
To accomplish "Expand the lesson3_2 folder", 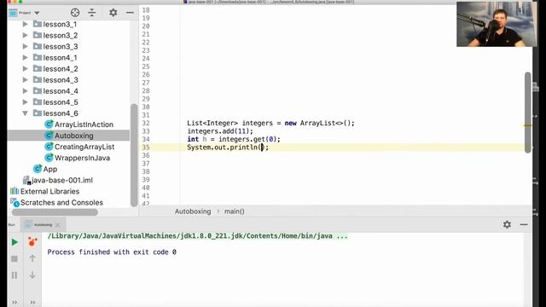I will click(25, 36).
